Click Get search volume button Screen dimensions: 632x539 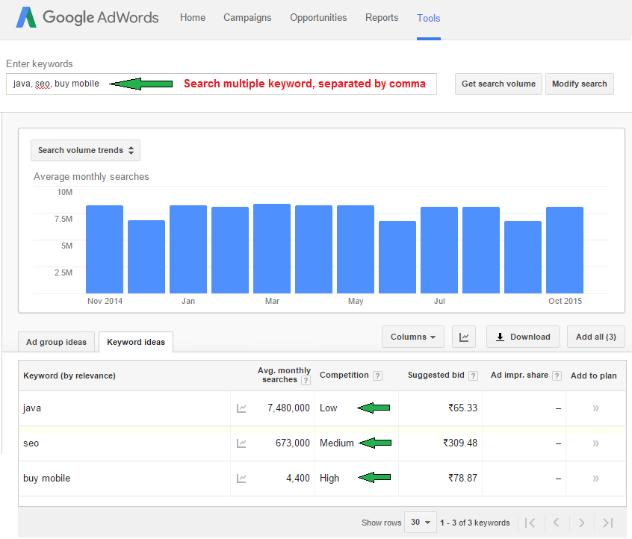pyautogui.click(x=498, y=84)
